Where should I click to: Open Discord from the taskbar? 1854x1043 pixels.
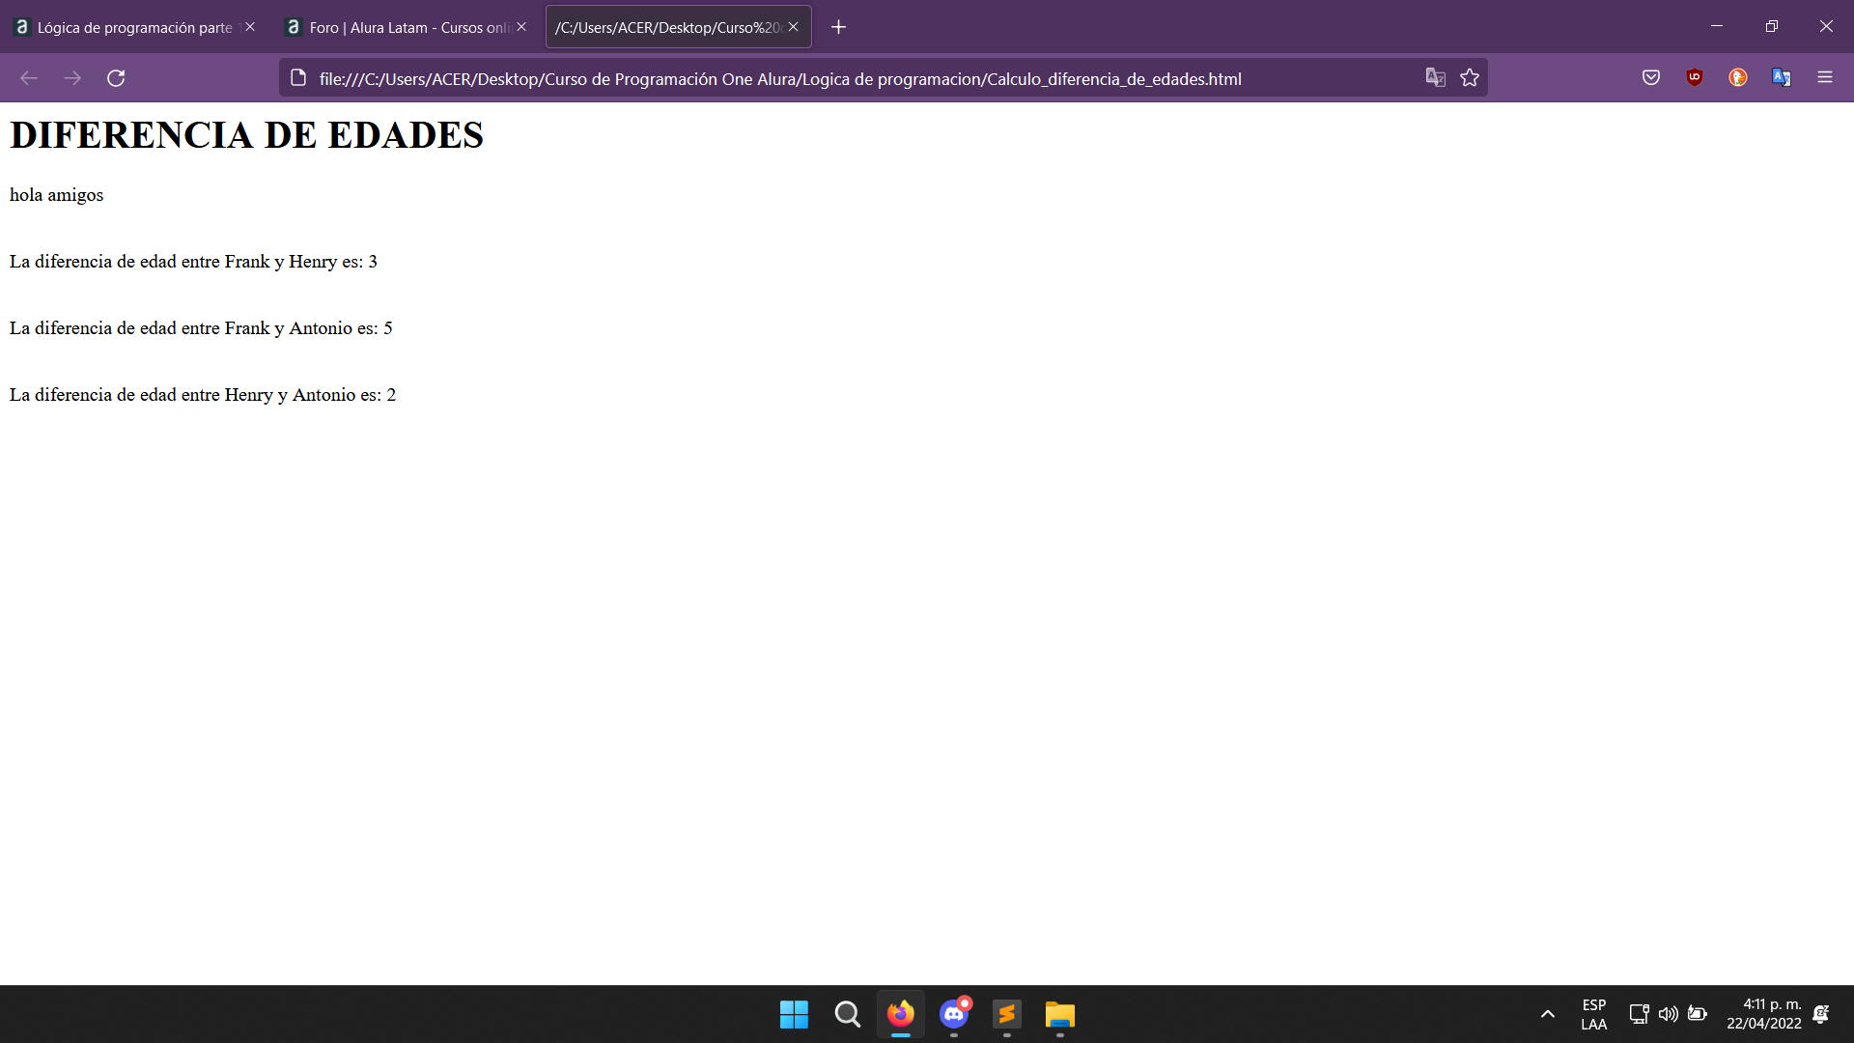[x=954, y=1014]
